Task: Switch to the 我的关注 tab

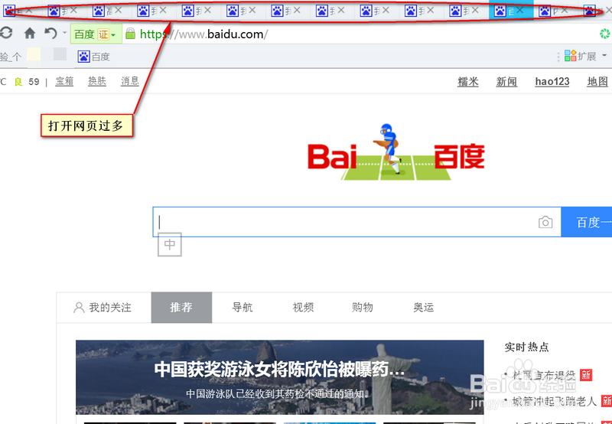Action: 103,307
